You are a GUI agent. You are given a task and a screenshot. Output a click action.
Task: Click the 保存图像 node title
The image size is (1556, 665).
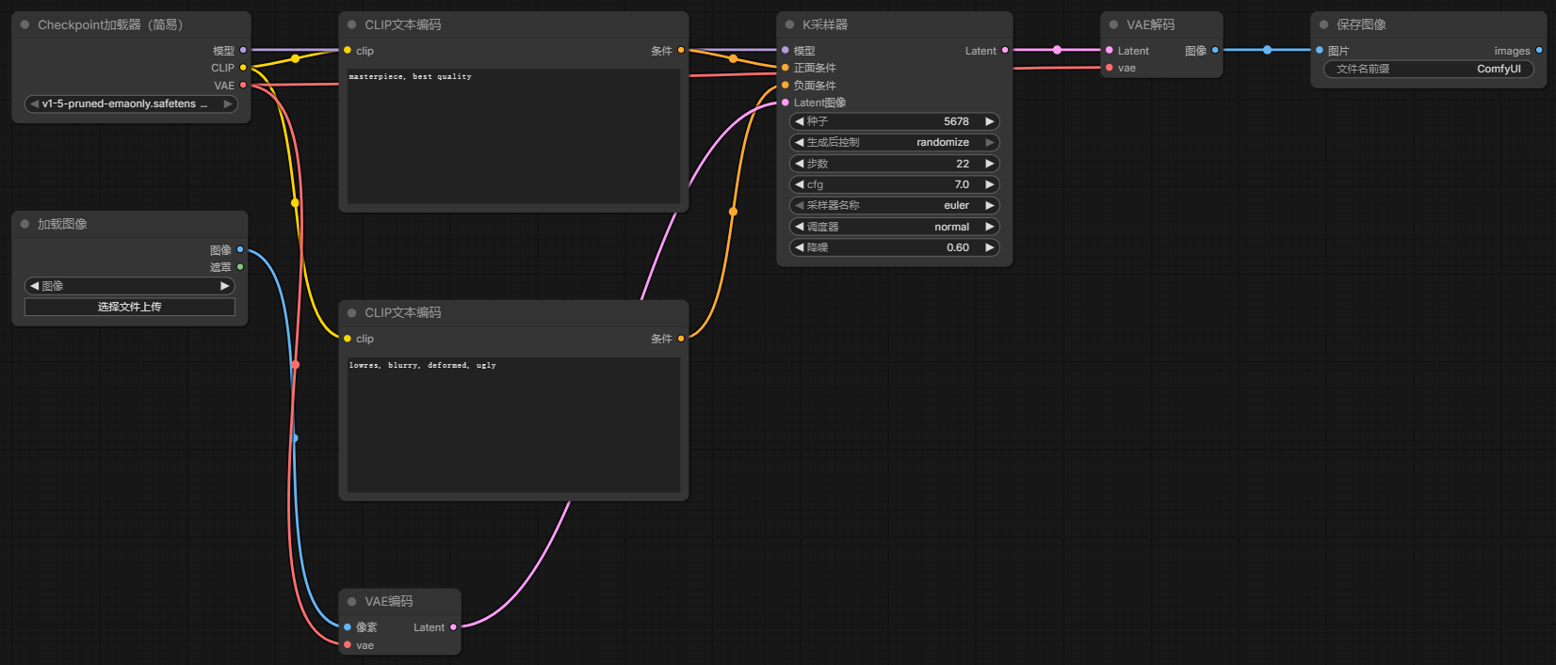tap(1361, 24)
